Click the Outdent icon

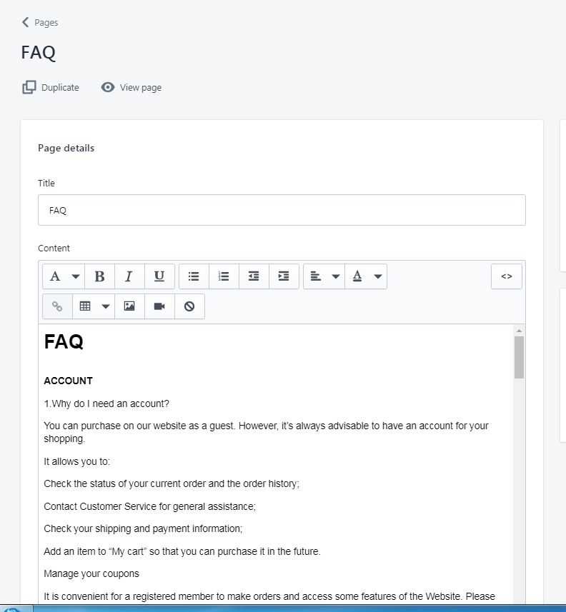pyautogui.click(x=254, y=276)
